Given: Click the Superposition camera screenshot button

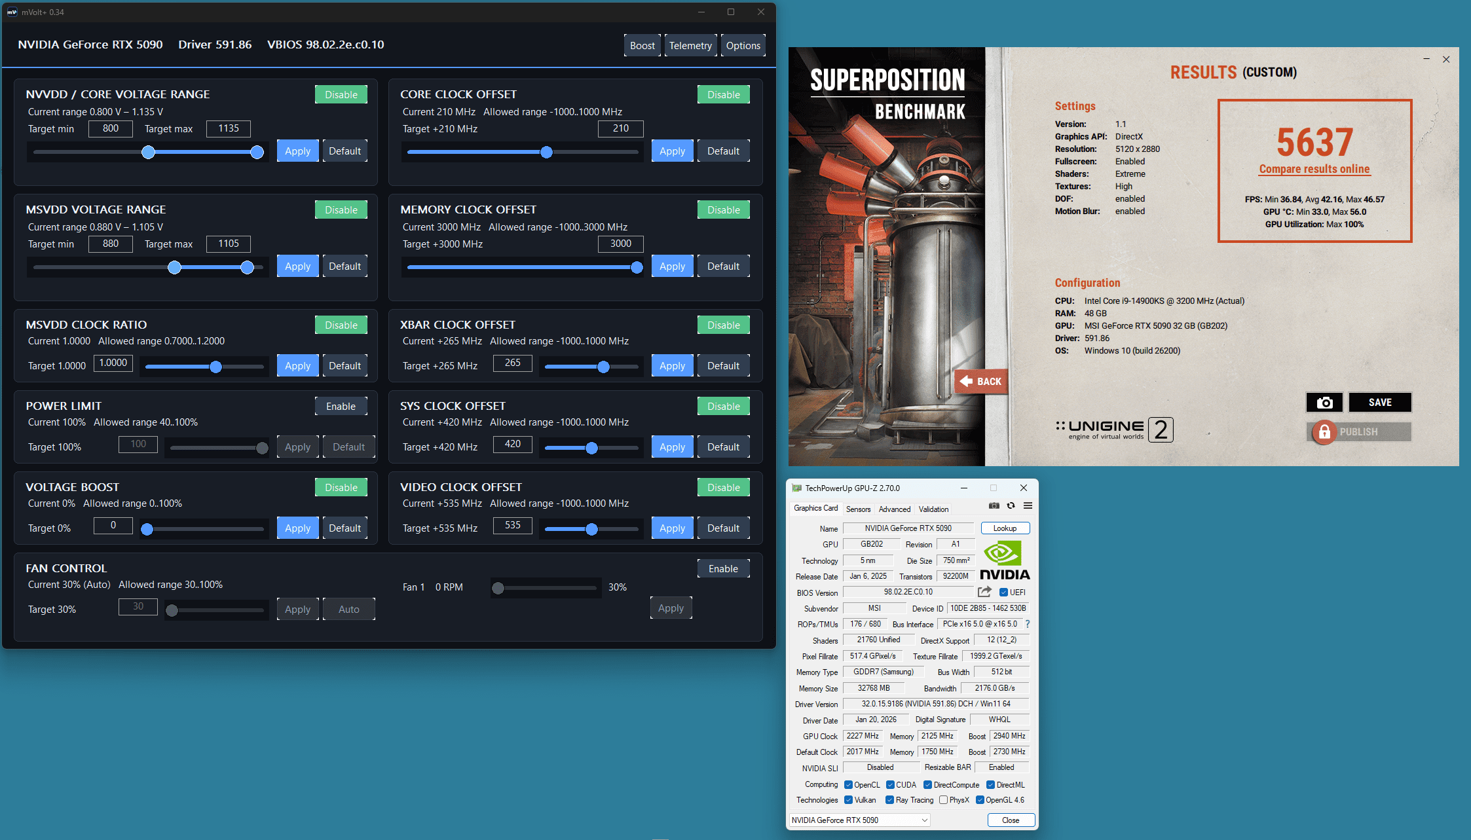Looking at the screenshot, I should pos(1324,402).
